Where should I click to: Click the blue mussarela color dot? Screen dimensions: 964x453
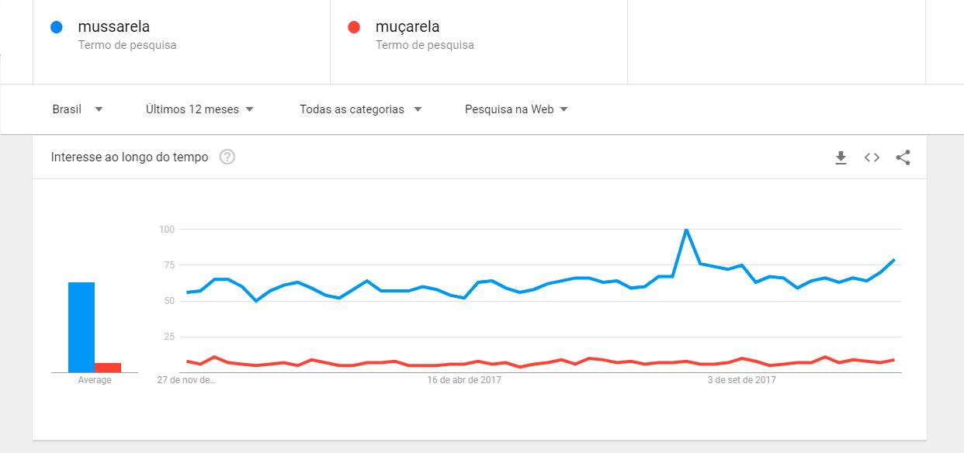click(56, 27)
